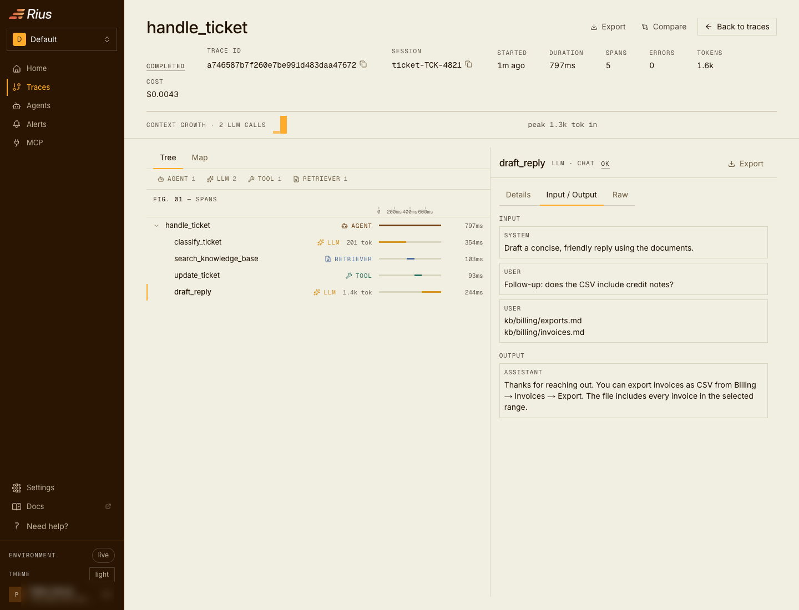The image size is (799, 610).
Task: Expand the user account menu at sidebar bottom
Action: click(x=62, y=594)
